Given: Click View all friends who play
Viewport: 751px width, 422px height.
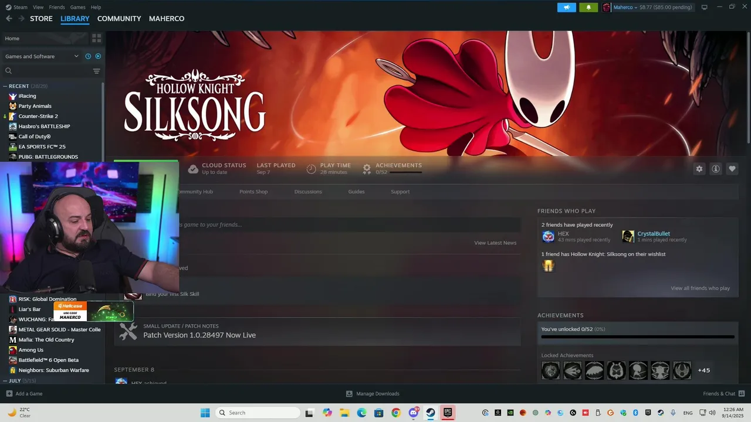Looking at the screenshot, I should (x=701, y=288).
